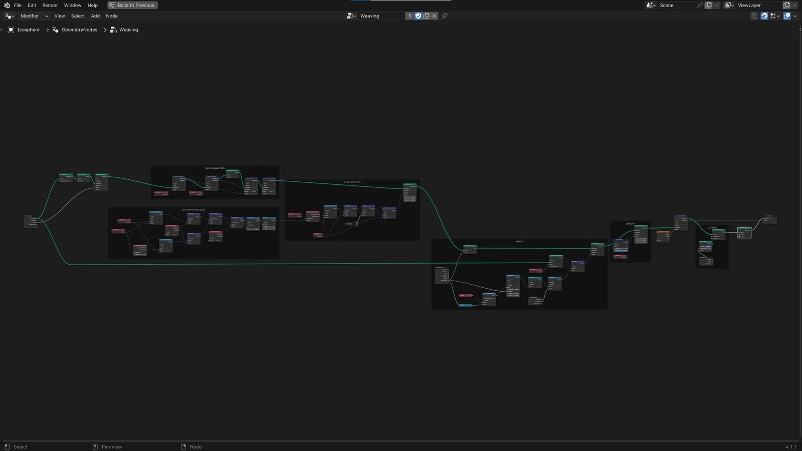The width and height of the screenshot is (802, 451).
Task: Pin the Weaving node tree
Action: 444,16
